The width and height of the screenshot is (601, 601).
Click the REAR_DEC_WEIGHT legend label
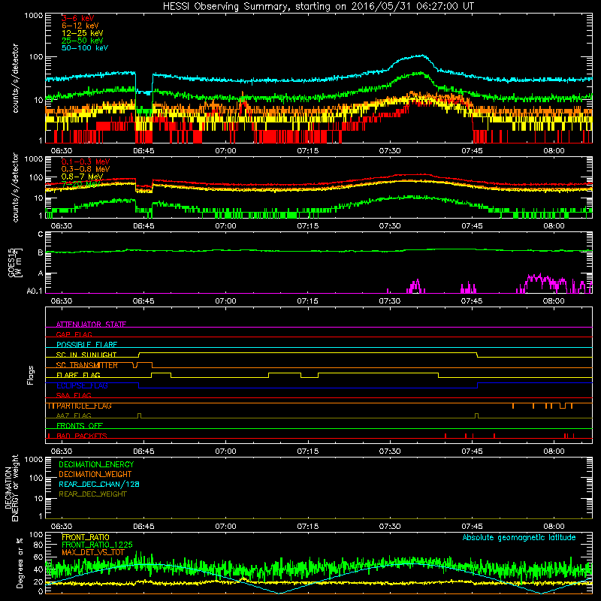click(x=92, y=494)
